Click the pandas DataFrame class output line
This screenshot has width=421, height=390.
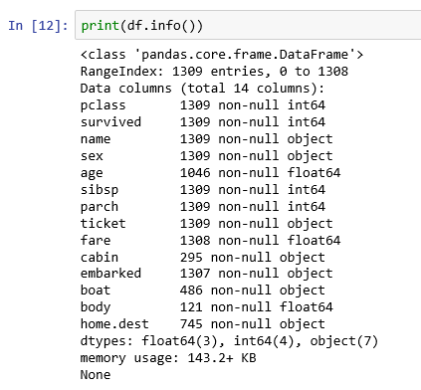[x=222, y=55]
